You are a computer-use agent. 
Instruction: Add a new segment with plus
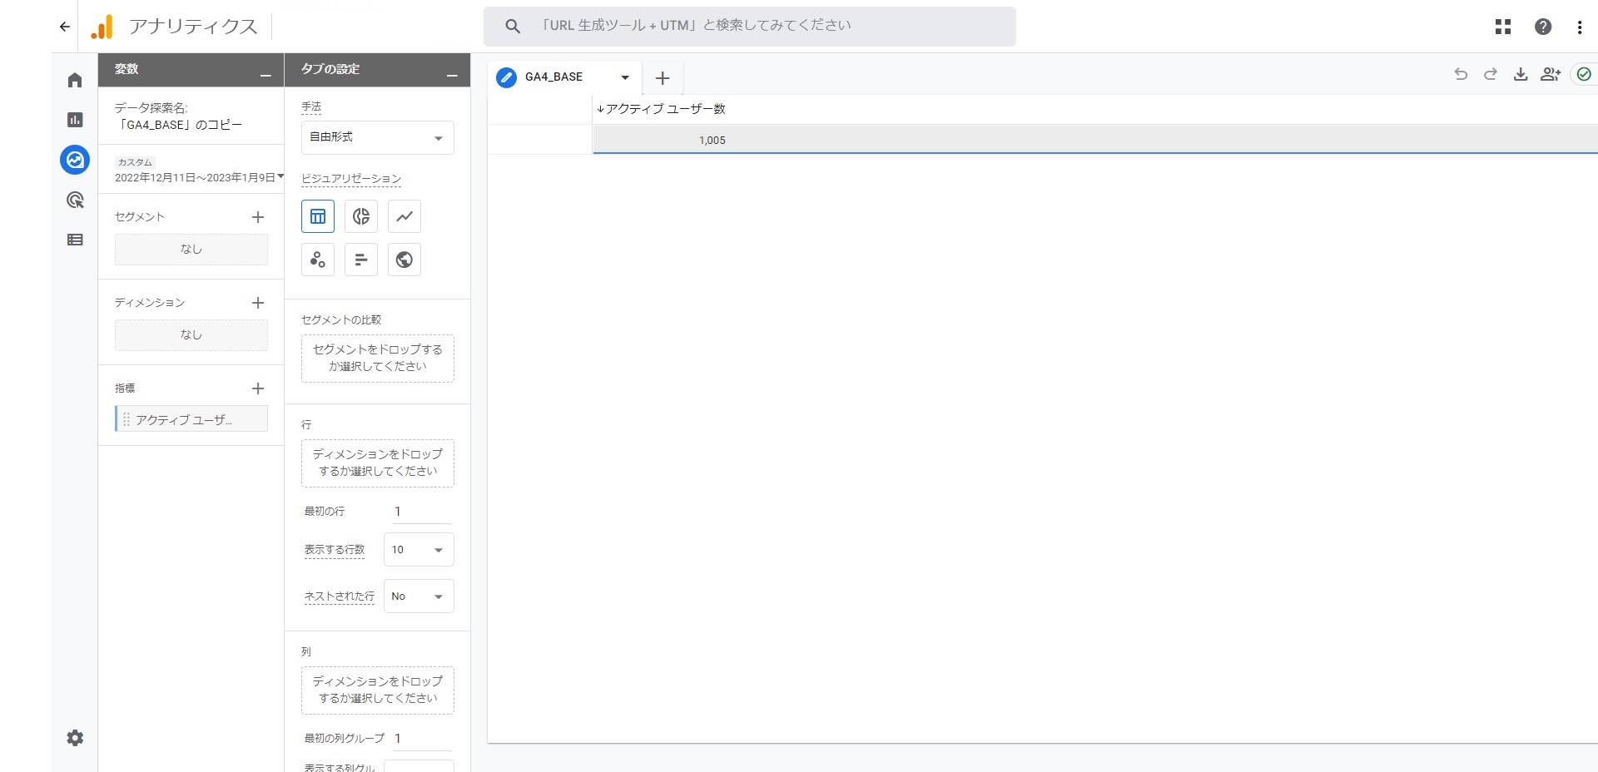coord(258,217)
